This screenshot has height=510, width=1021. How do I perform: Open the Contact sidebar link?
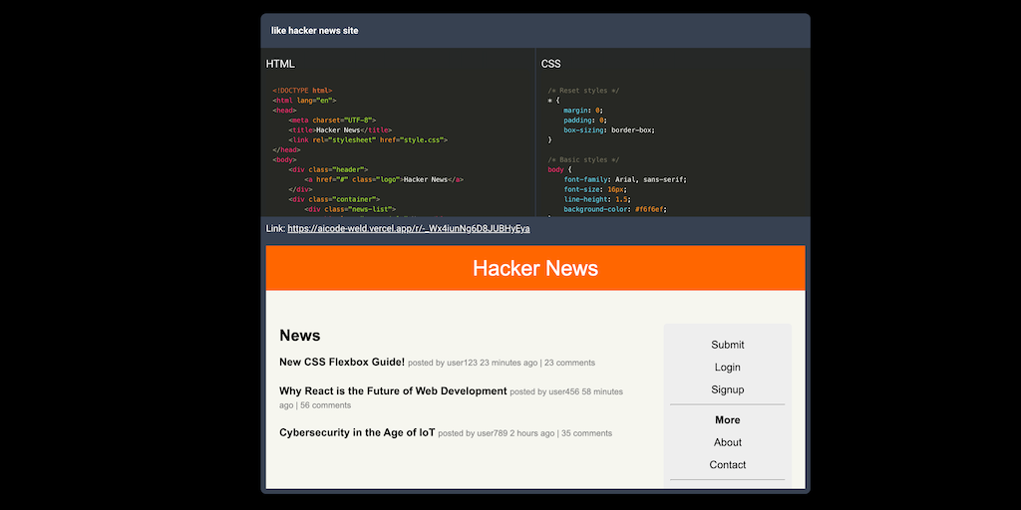click(727, 464)
